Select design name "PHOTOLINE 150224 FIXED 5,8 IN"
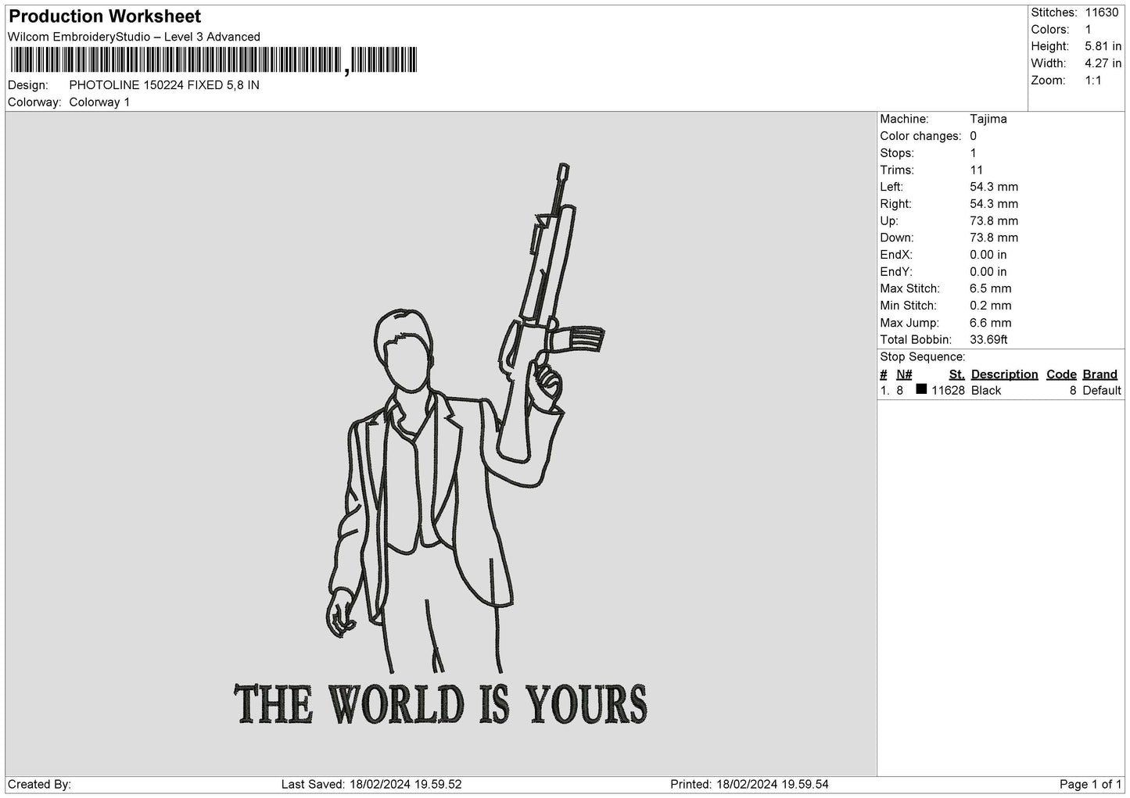The width and height of the screenshot is (1130, 798). (x=164, y=85)
